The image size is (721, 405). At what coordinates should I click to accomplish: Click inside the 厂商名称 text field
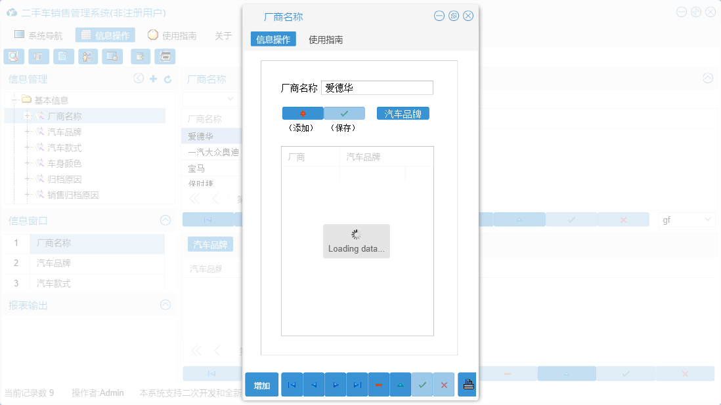point(377,87)
